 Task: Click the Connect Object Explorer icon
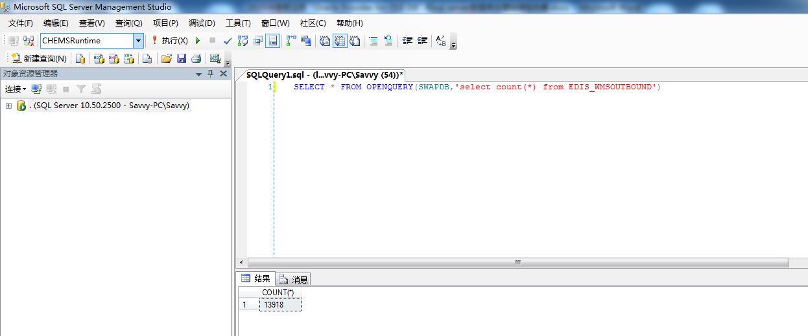click(37, 89)
